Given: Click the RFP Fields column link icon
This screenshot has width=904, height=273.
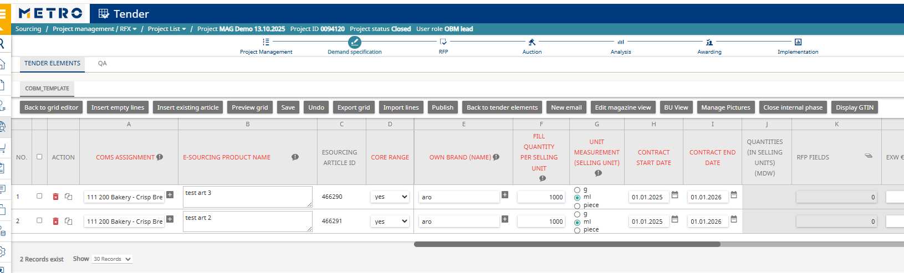Looking at the screenshot, I should 869,156.
